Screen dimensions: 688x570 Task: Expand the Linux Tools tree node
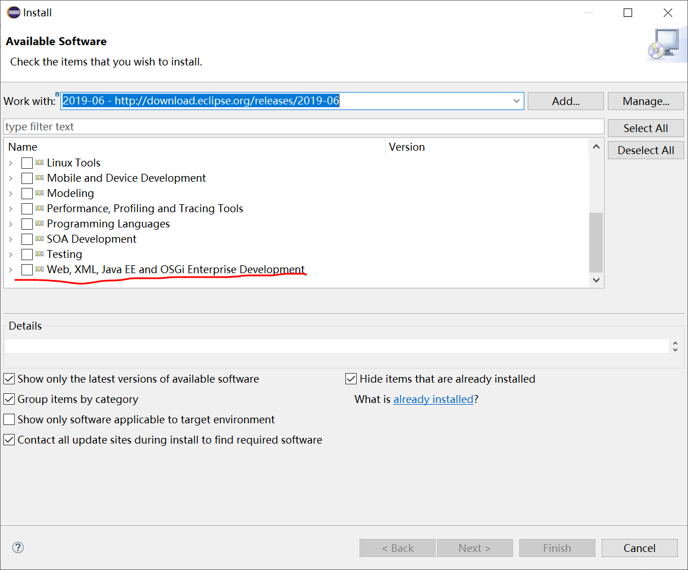(x=11, y=163)
